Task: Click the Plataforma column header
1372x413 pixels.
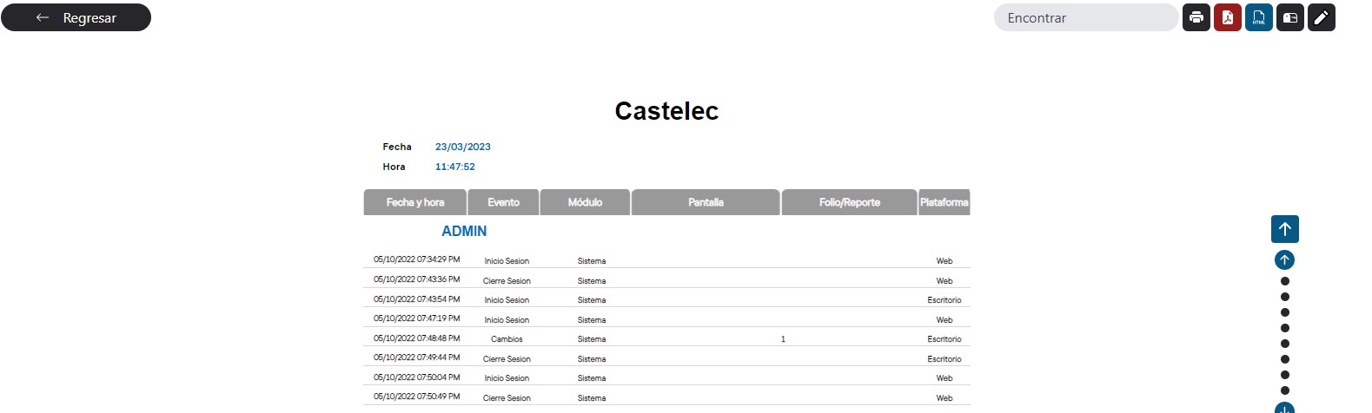Action: click(x=944, y=202)
